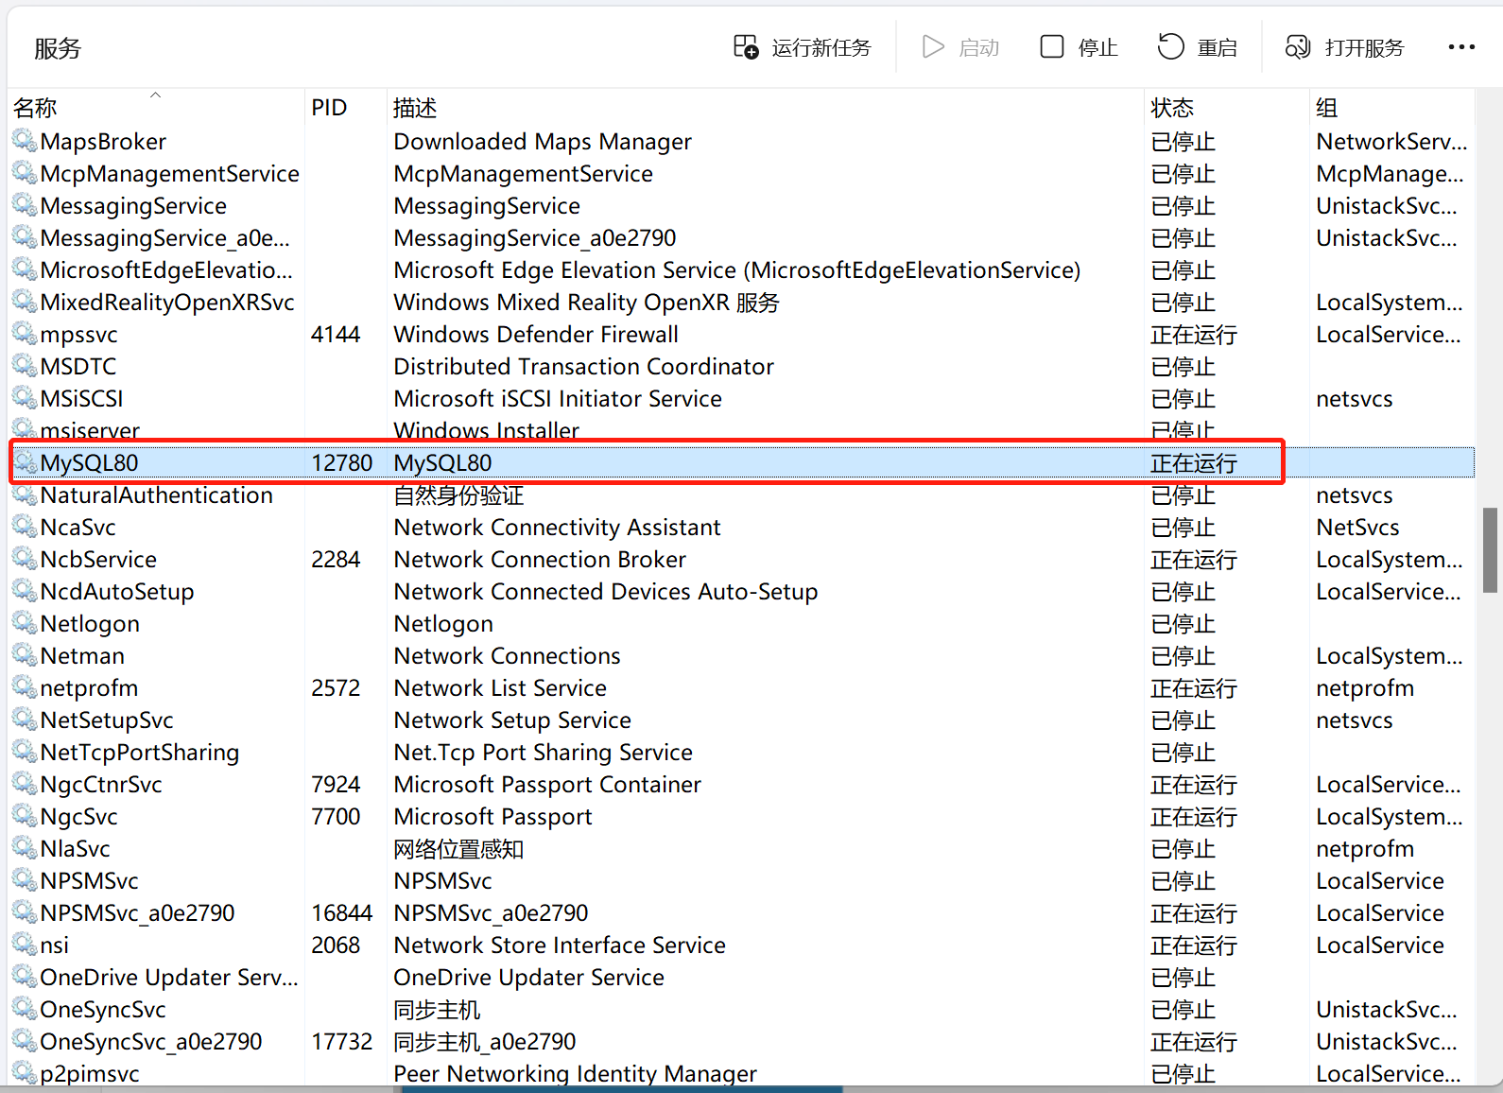Select the MessagingService row
Screen dimensions: 1503x1093
[x=741, y=205]
